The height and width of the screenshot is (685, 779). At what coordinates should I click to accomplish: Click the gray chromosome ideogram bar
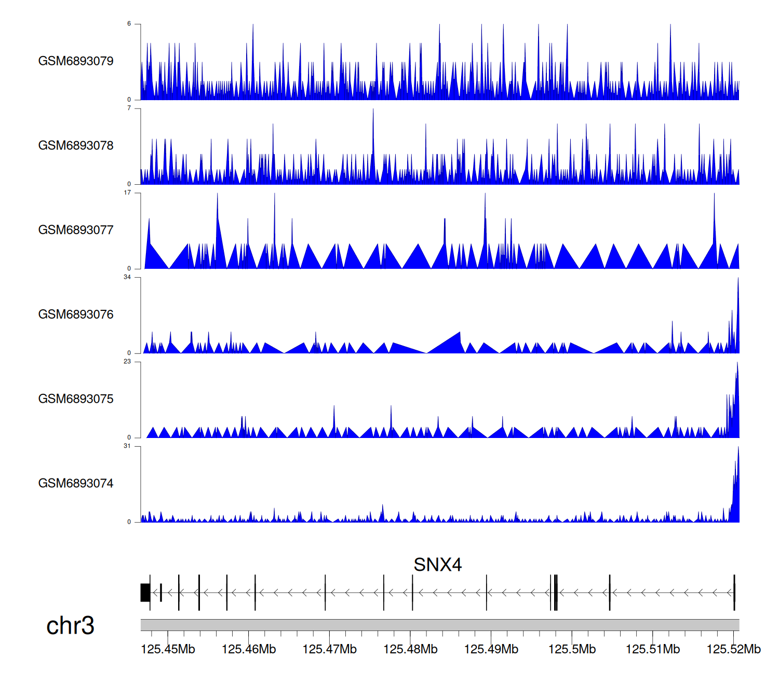[x=439, y=625]
